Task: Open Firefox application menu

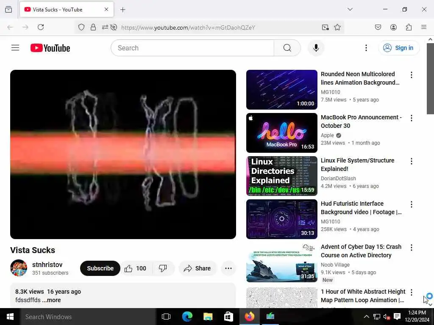Action: 424,27
